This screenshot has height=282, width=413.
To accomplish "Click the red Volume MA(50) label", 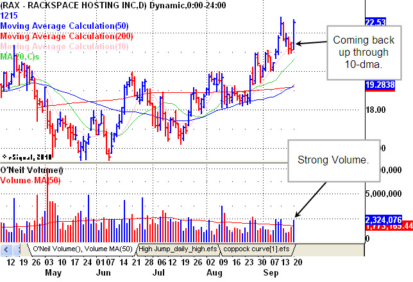I will pos(30,180).
